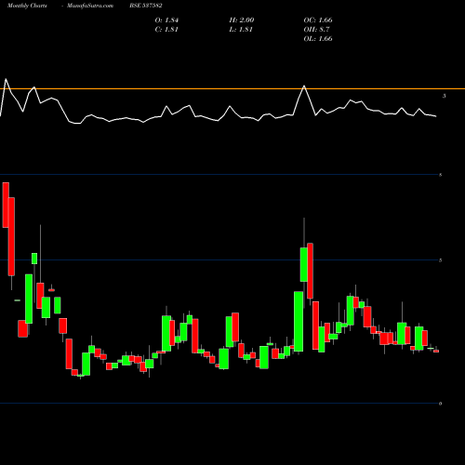Click the 'OC: 1.66' value

coord(318,20)
